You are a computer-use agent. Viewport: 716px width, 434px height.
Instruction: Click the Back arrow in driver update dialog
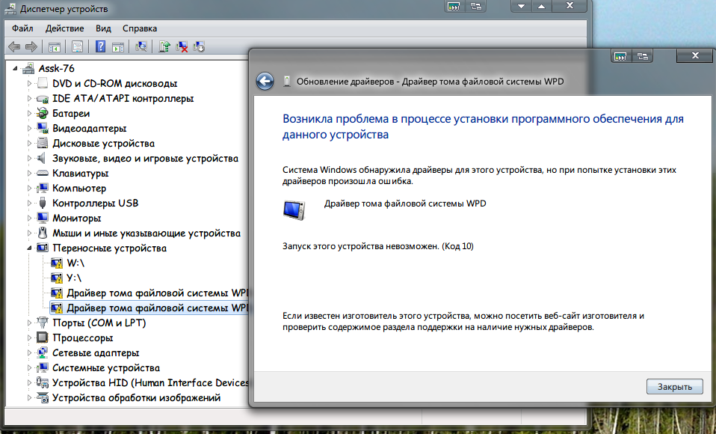pyautogui.click(x=265, y=82)
